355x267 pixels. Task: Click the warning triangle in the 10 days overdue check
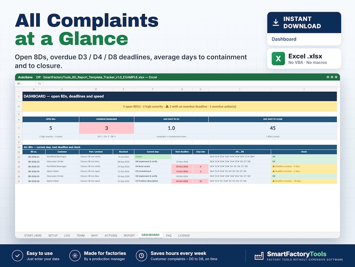click(x=274, y=181)
